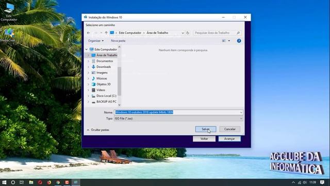330x186 pixels.
Task: Click the taskbar clock
Action: (313, 182)
